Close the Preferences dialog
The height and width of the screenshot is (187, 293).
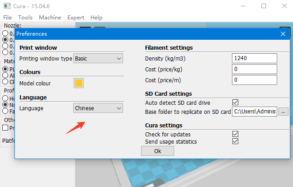283,34
